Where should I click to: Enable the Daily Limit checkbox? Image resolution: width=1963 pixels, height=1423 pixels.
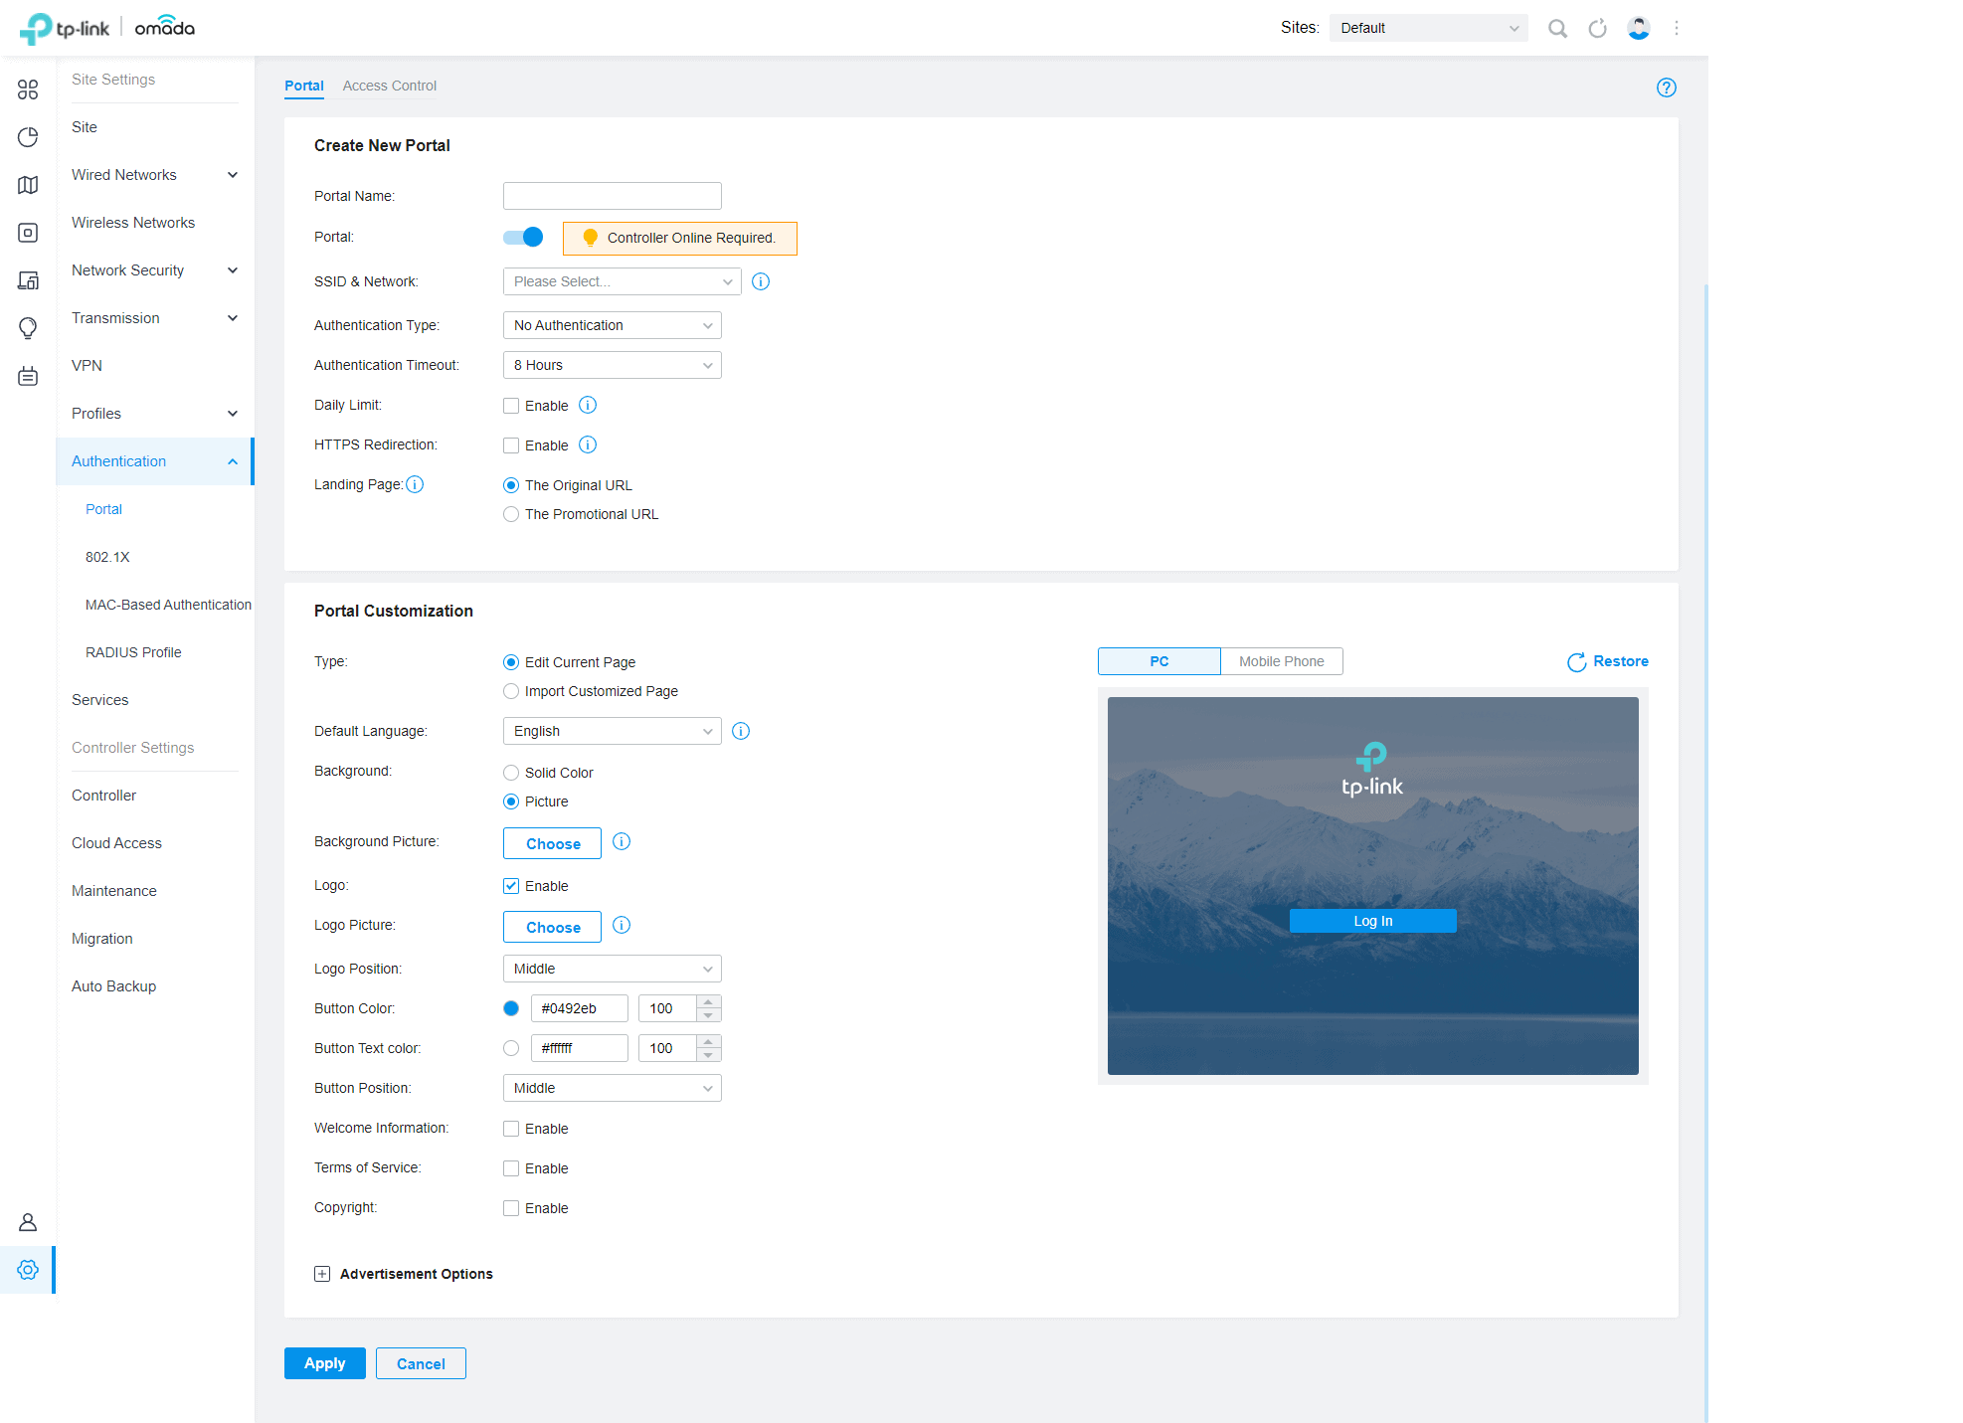click(511, 406)
